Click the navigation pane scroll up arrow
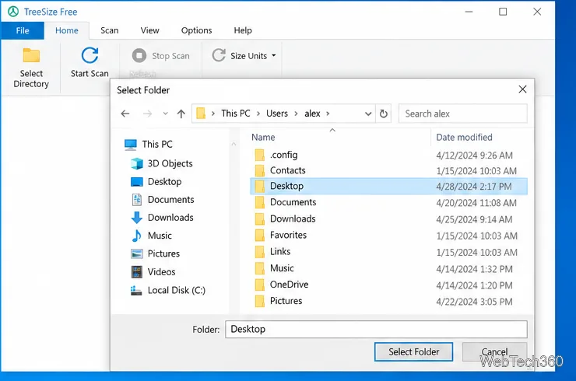The height and width of the screenshot is (381, 576). pos(234,145)
